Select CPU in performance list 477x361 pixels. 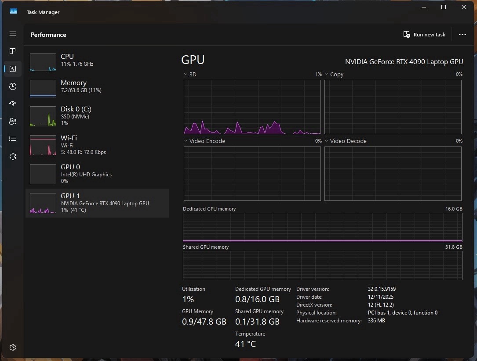tap(97, 62)
